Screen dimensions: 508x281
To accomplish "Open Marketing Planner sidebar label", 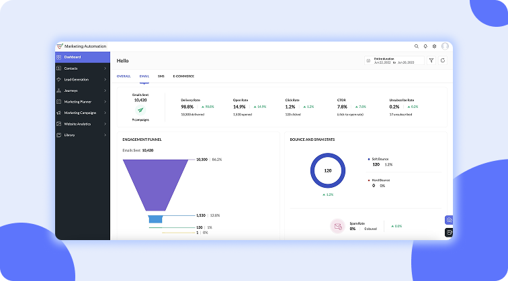I will coord(78,101).
